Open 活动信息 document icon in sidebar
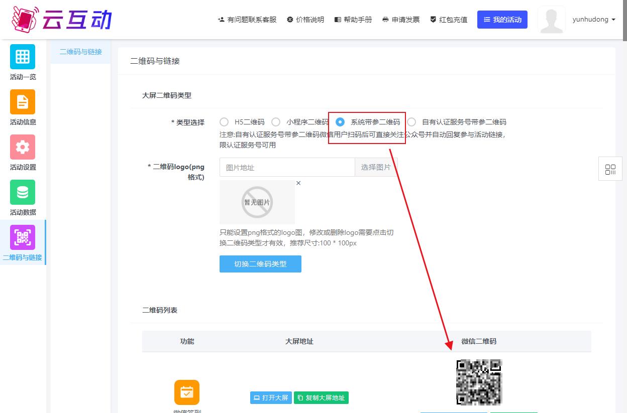Screen dimensions: 627x413 click(23, 102)
